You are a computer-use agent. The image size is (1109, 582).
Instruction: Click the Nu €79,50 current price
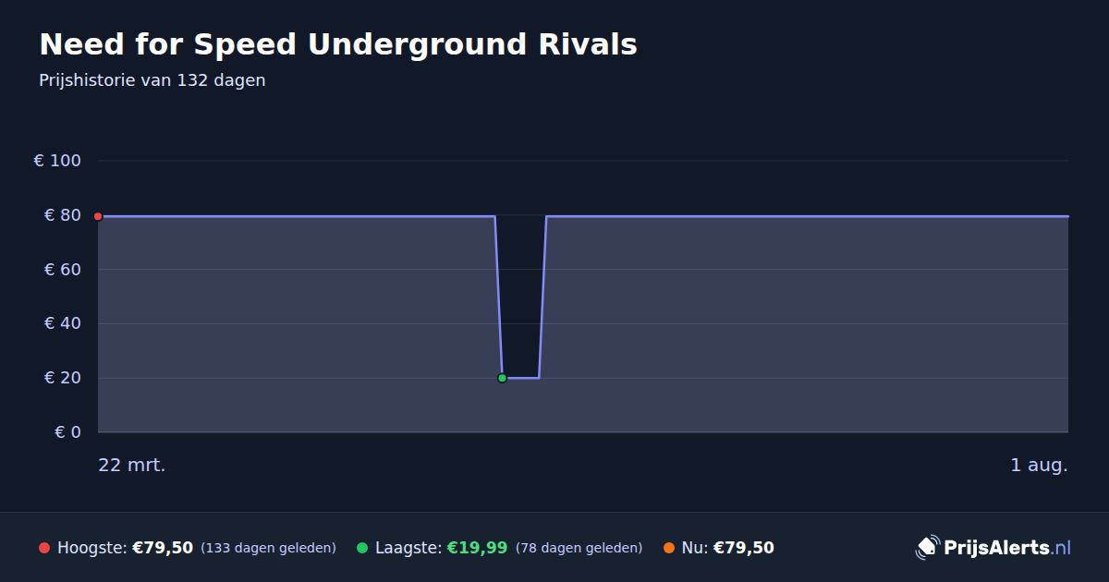point(743,548)
